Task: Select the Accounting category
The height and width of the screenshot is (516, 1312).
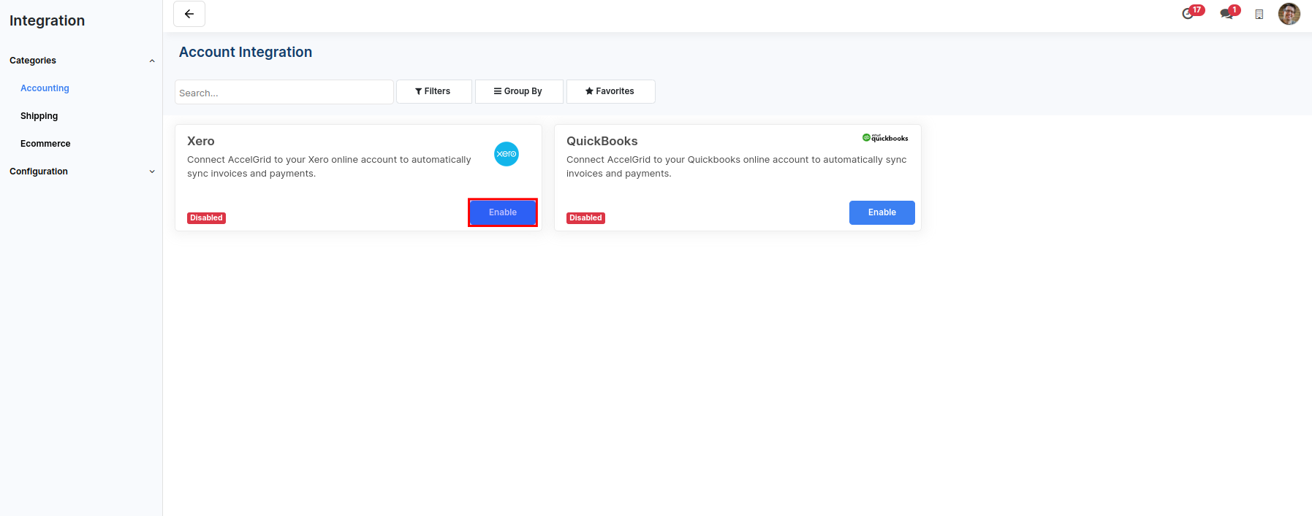Action: (45, 88)
